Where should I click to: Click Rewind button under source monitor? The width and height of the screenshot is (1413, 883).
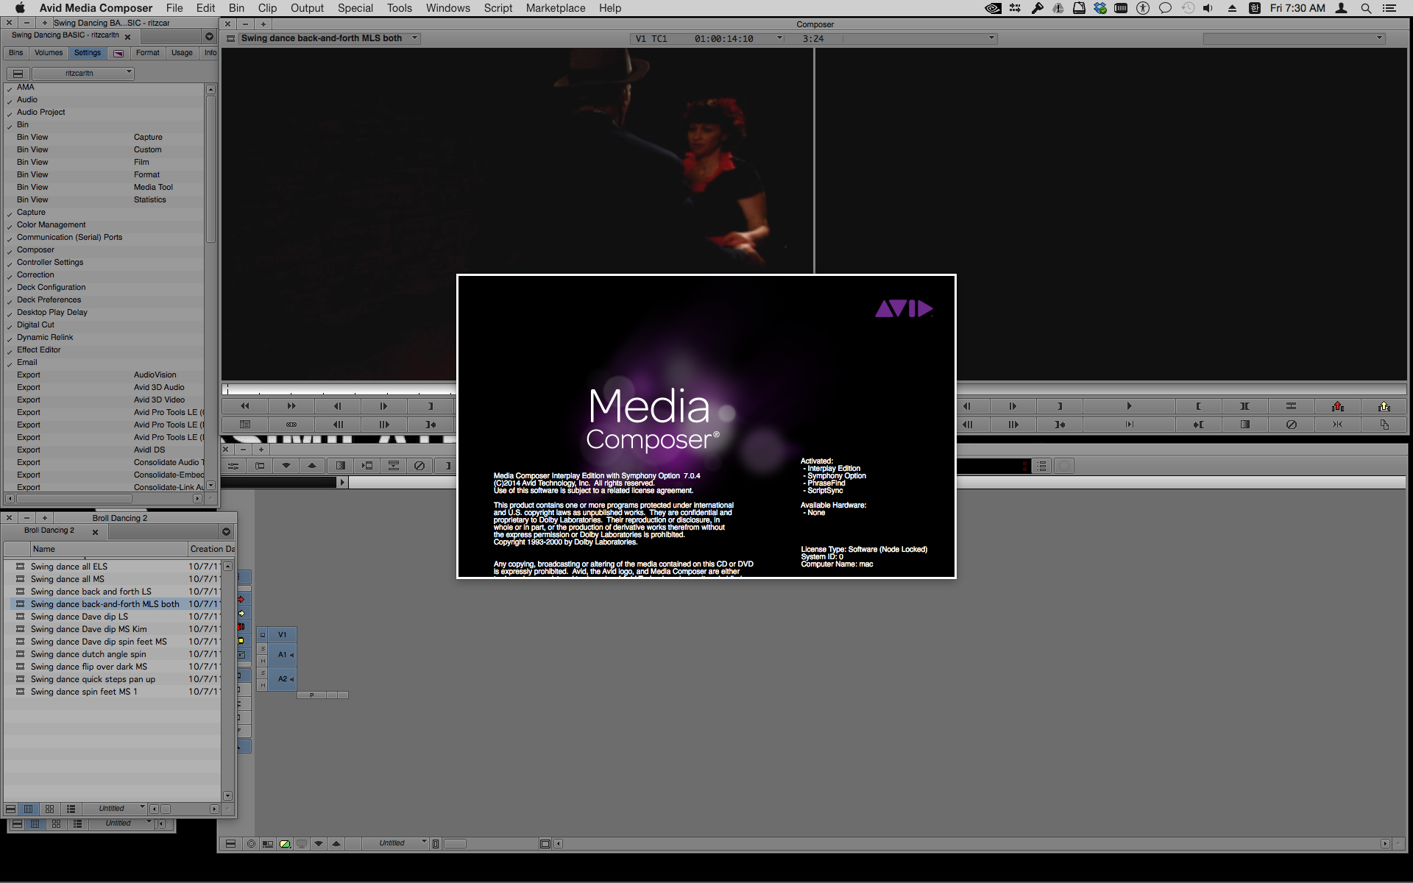[244, 406]
